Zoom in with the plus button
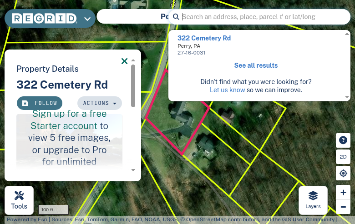 click(x=343, y=192)
